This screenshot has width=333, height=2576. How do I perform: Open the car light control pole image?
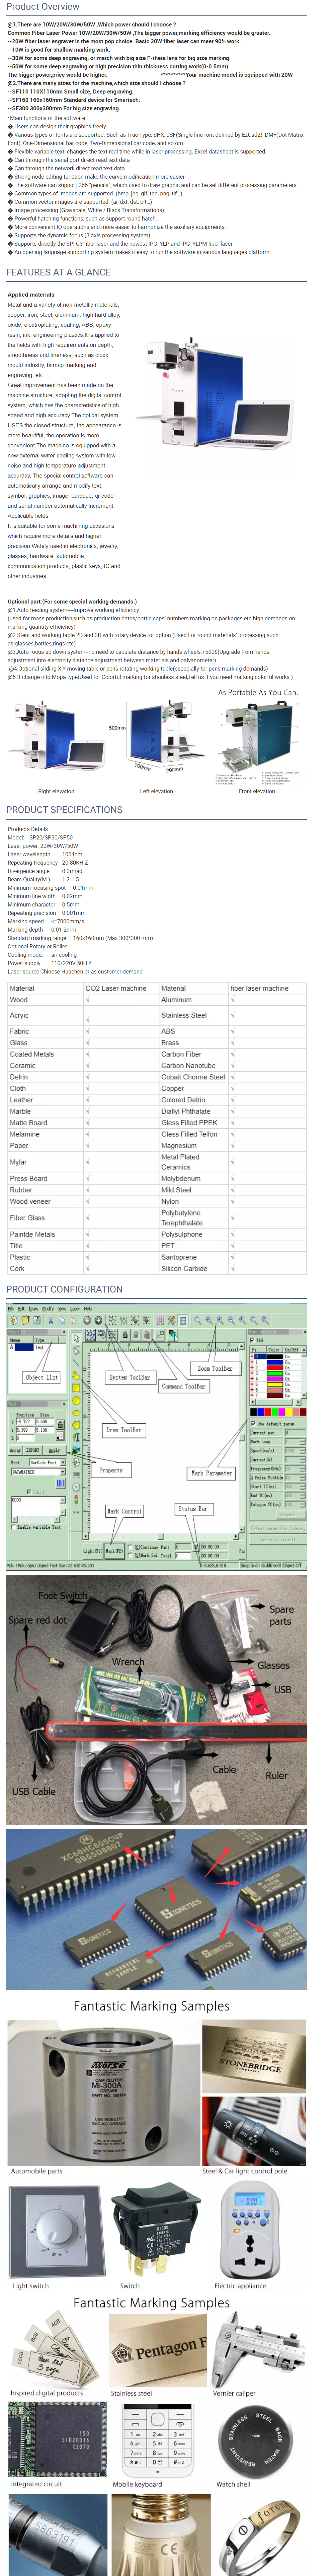click(x=254, y=2130)
